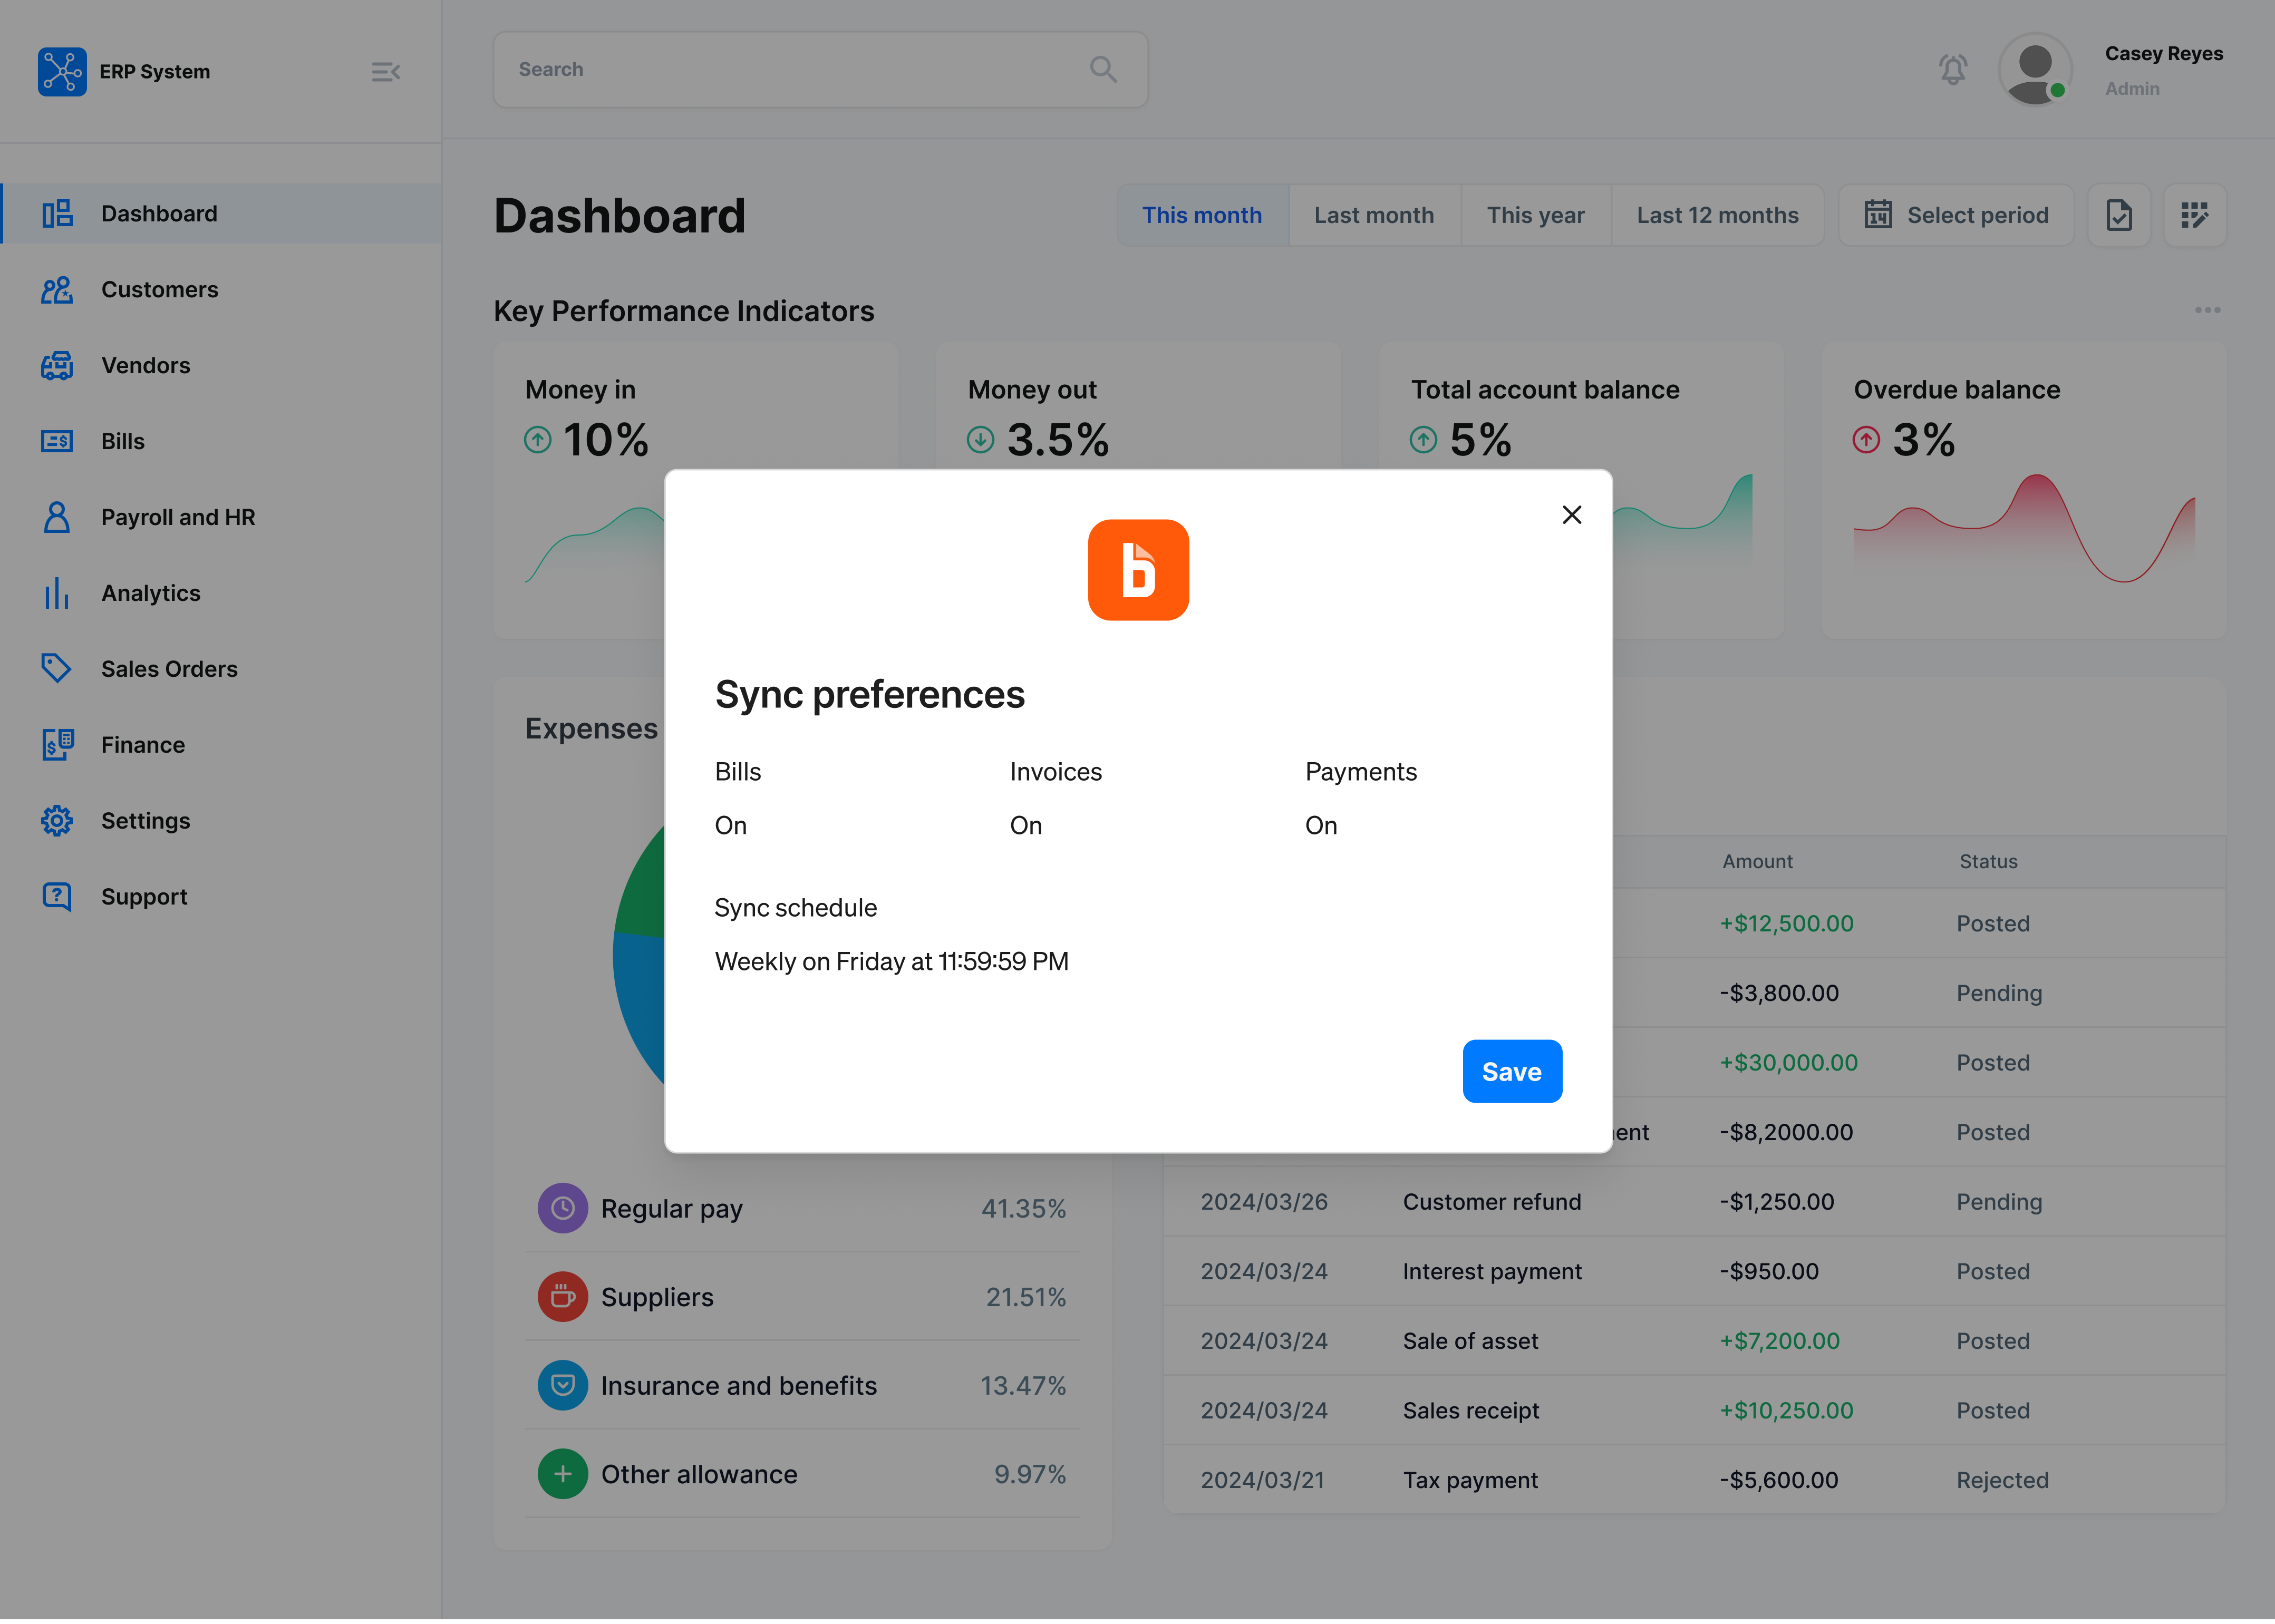This screenshot has width=2275, height=1624.
Task: Open the Select period picker
Action: click(x=1956, y=214)
